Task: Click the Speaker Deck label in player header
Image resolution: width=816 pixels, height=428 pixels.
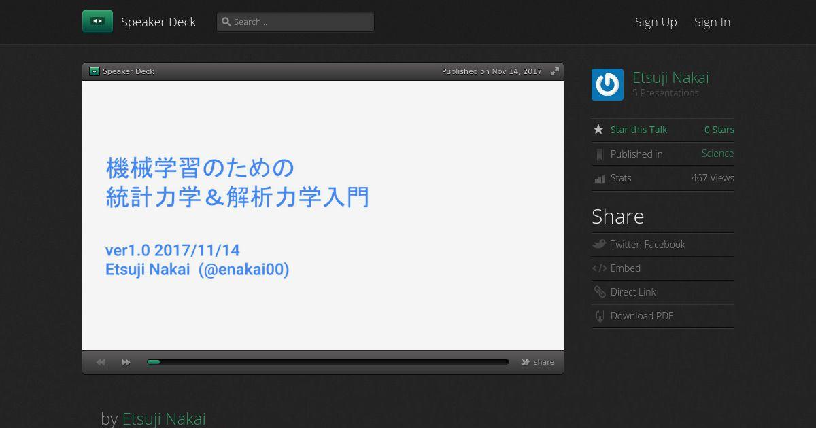Action: (x=129, y=71)
